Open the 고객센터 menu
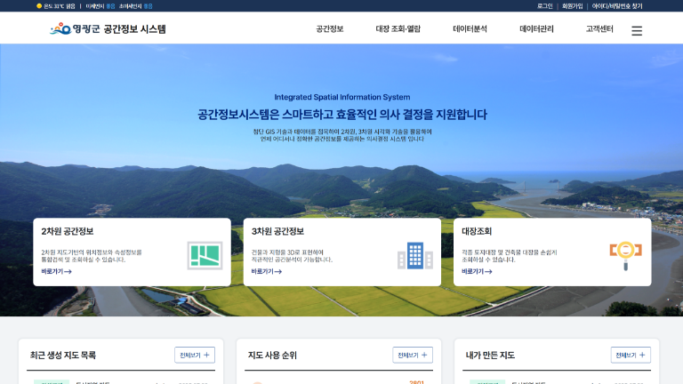 [599, 29]
